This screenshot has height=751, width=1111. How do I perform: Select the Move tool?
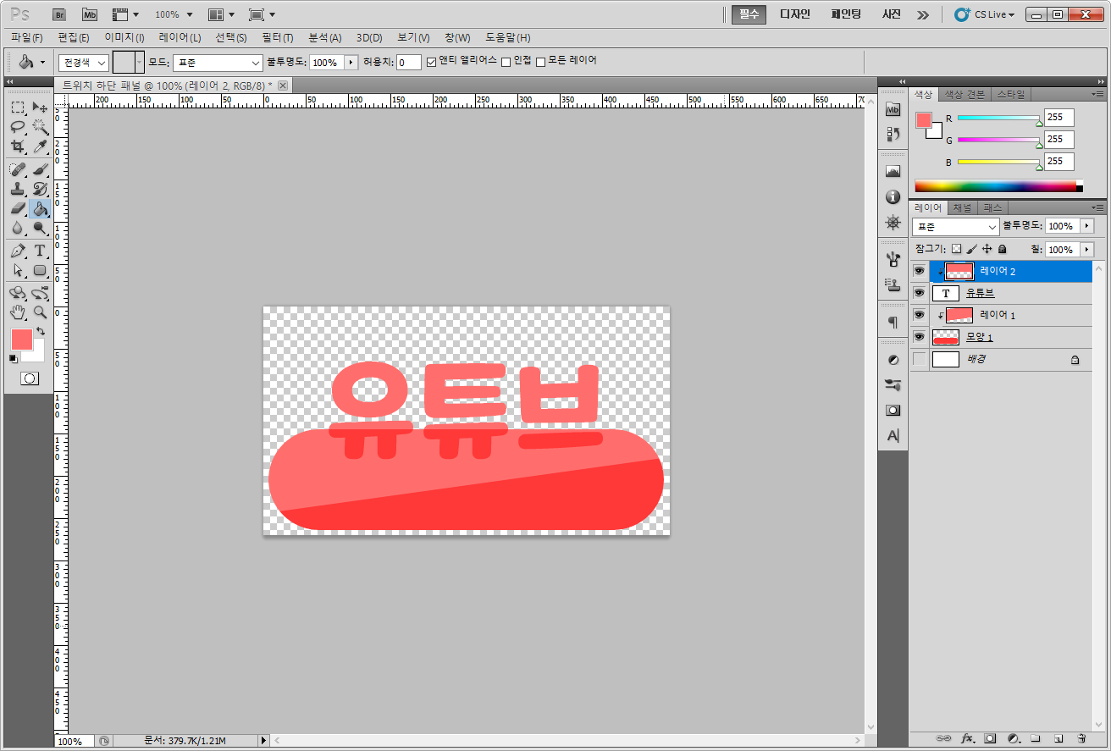40,107
